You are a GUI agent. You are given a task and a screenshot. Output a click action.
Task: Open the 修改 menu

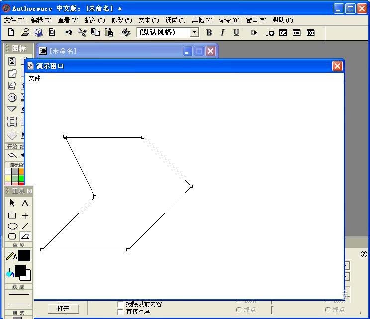[122, 20]
